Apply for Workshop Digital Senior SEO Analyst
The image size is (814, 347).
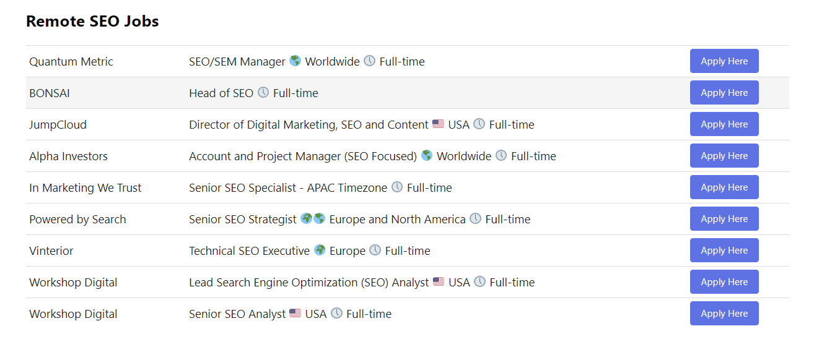[x=724, y=314]
